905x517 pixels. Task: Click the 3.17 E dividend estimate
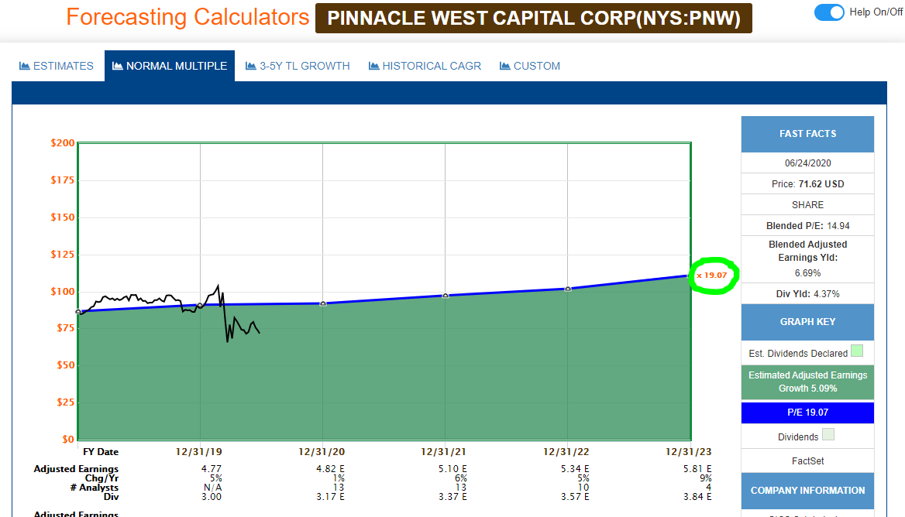[330, 496]
